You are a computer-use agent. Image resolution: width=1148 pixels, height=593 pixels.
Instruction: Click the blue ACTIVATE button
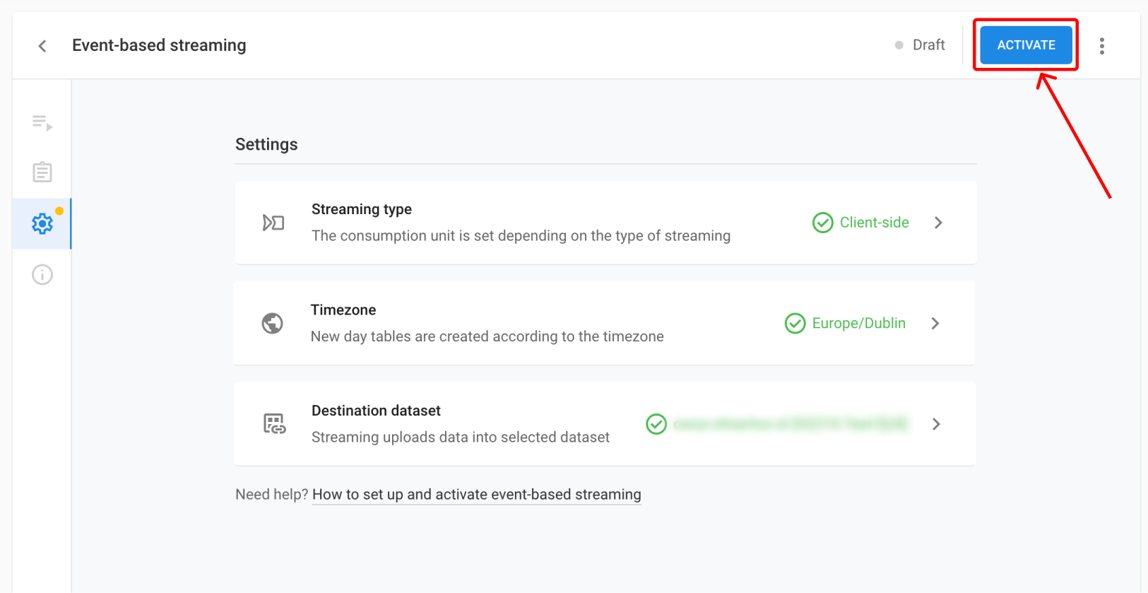(1026, 45)
